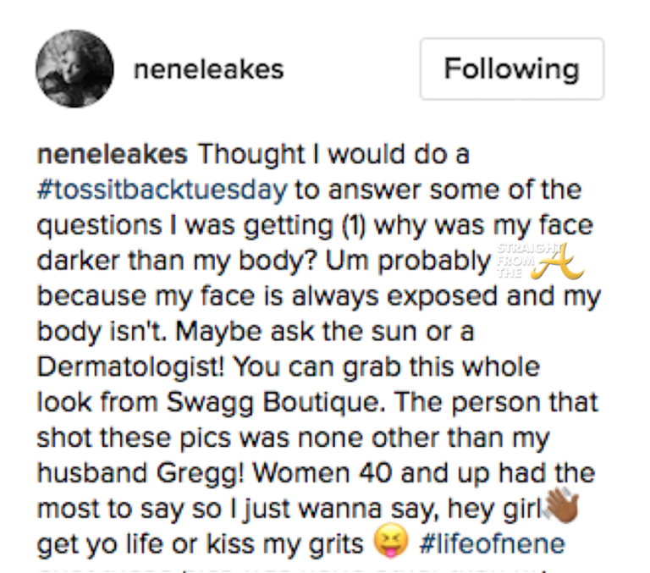The width and height of the screenshot is (650, 573).
Task: Open the neneleakes profile picture
Action: point(74,69)
